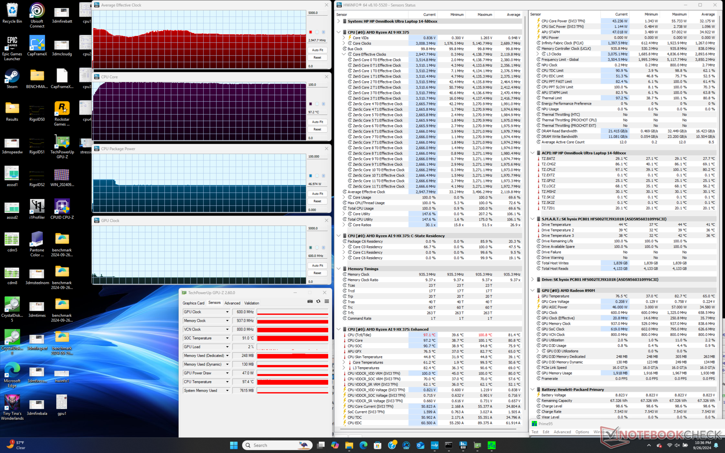Open the GPU Clock sensor dropdown

click(x=227, y=312)
